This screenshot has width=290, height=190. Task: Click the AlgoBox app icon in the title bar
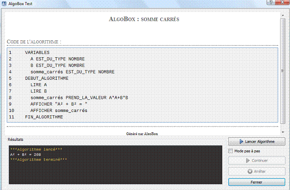4,3
